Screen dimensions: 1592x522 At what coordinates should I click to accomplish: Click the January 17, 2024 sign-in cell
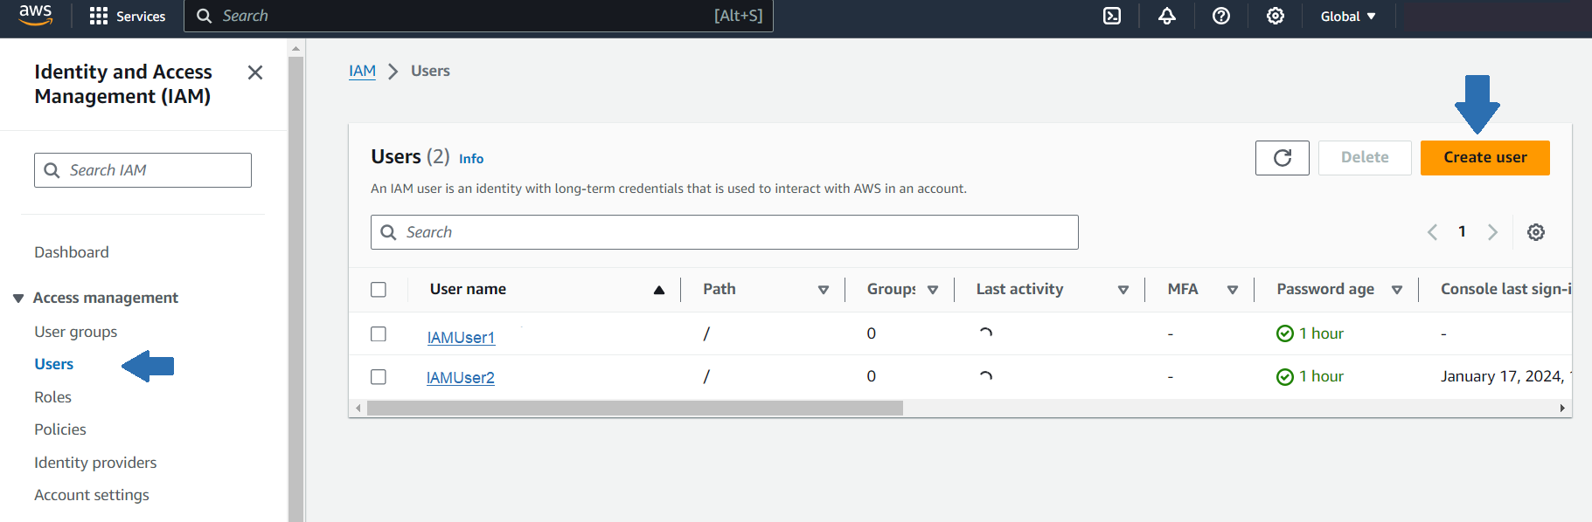(1505, 376)
